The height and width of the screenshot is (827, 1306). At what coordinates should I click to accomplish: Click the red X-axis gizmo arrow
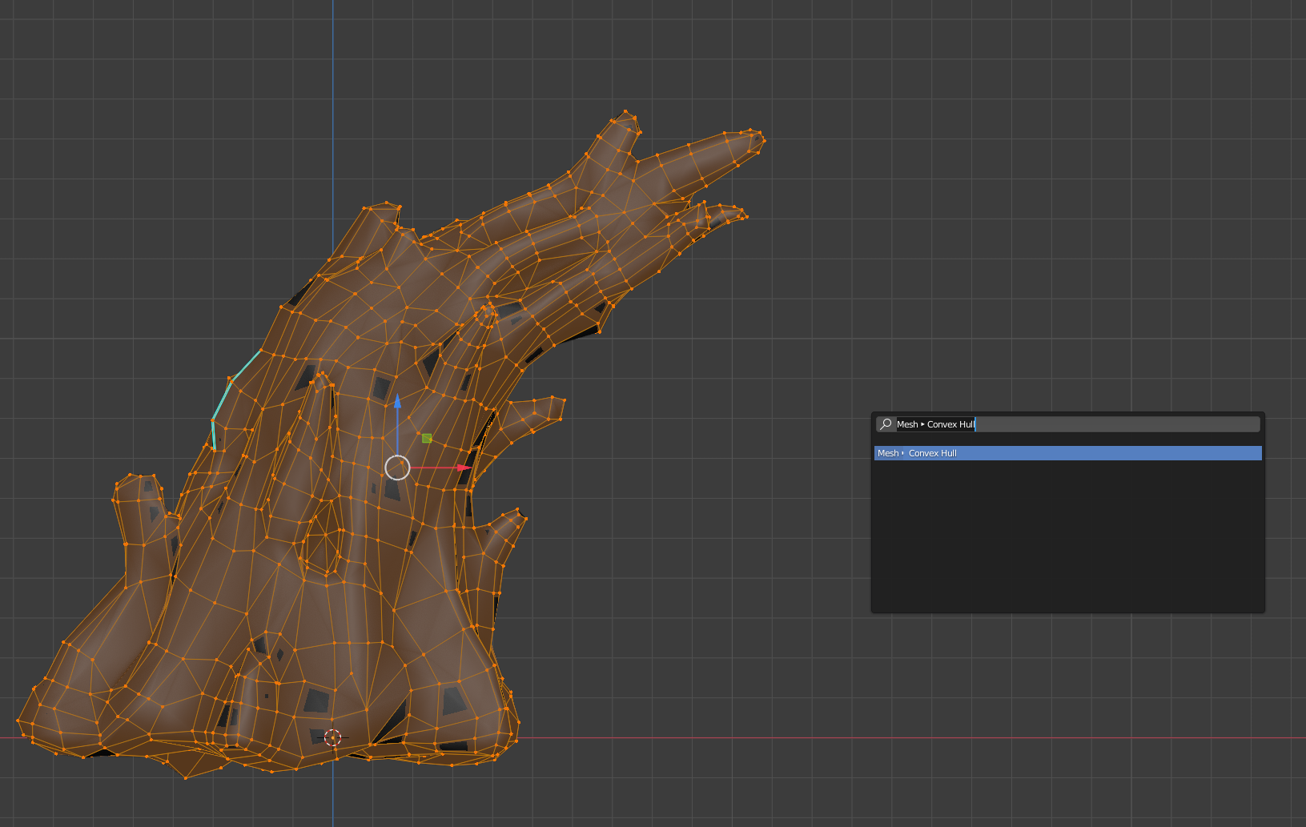pyautogui.click(x=463, y=468)
